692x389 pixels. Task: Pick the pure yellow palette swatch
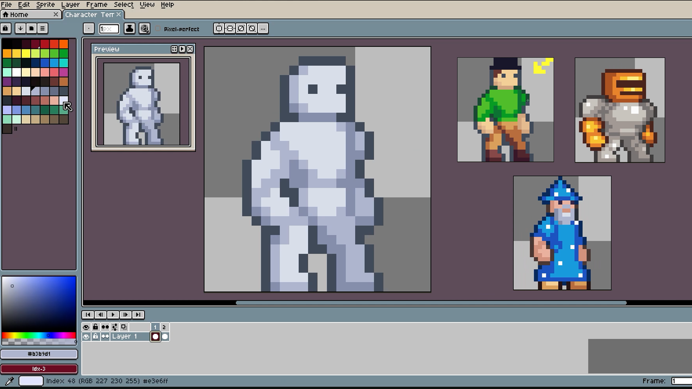coord(26,54)
